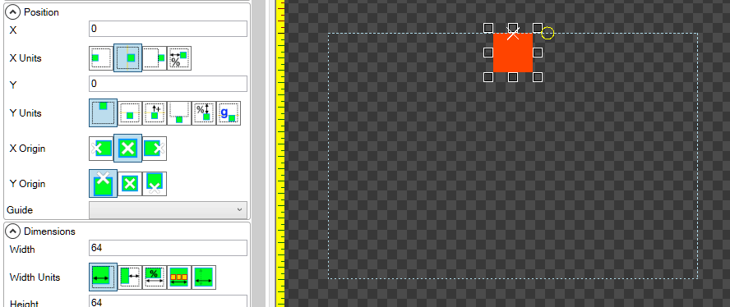
Task: Choose X Units percentage icon
Action: (x=179, y=58)
